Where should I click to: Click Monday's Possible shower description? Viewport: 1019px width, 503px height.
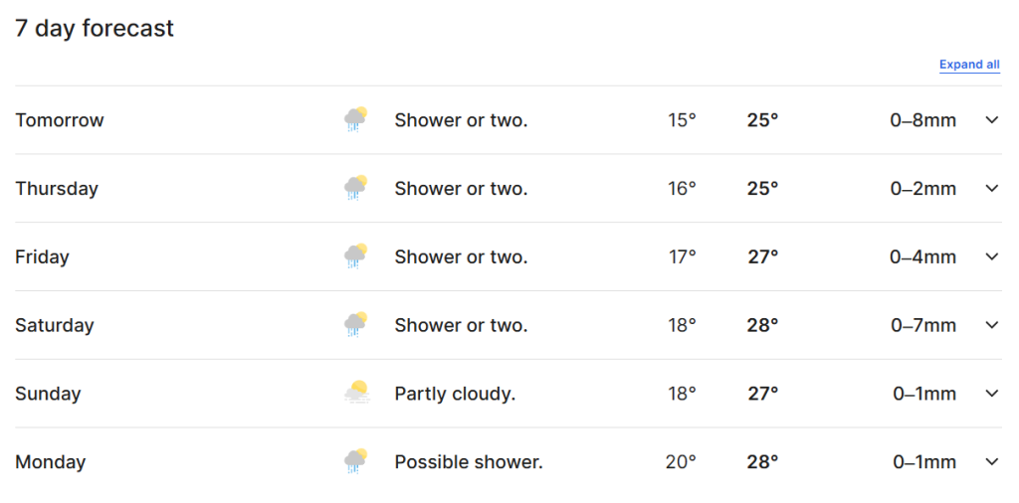point(469,462)
